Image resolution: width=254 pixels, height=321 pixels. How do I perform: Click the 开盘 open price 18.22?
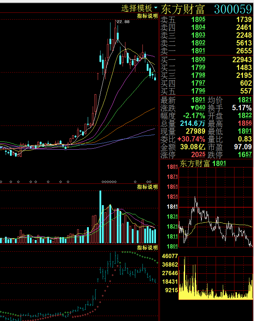click(x=245, y=116)
